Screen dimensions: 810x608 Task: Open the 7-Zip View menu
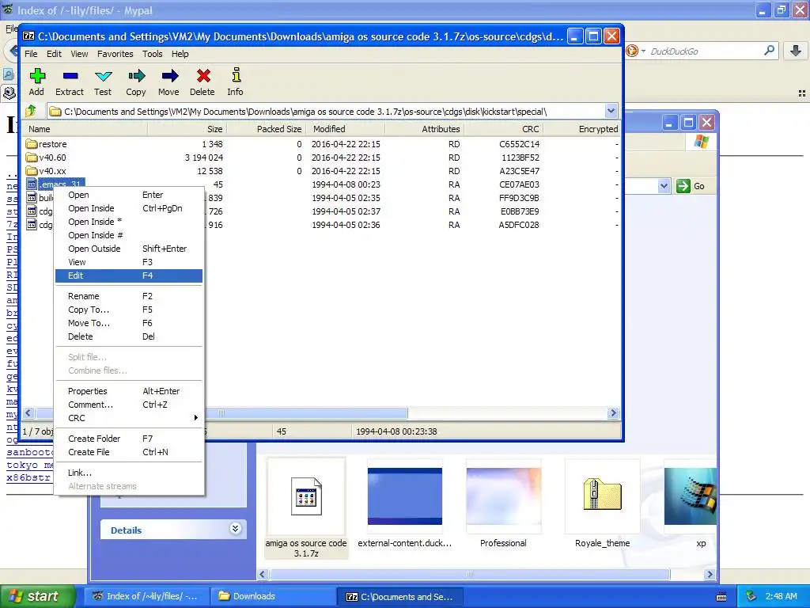pyautogui.click(x=80, y=54)
